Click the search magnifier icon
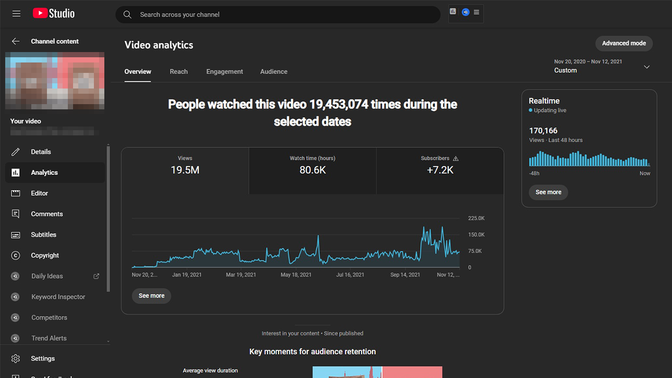 (x=127, y=15)
